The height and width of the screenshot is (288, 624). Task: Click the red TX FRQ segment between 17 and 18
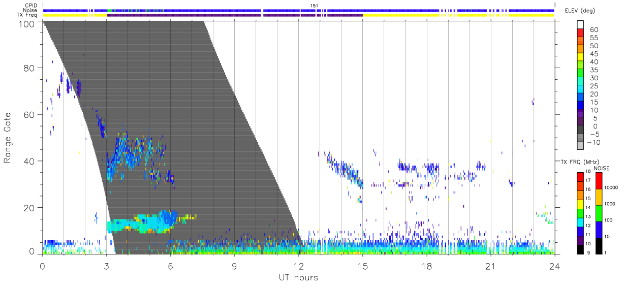pyautogui.click(x=580, y=177)
